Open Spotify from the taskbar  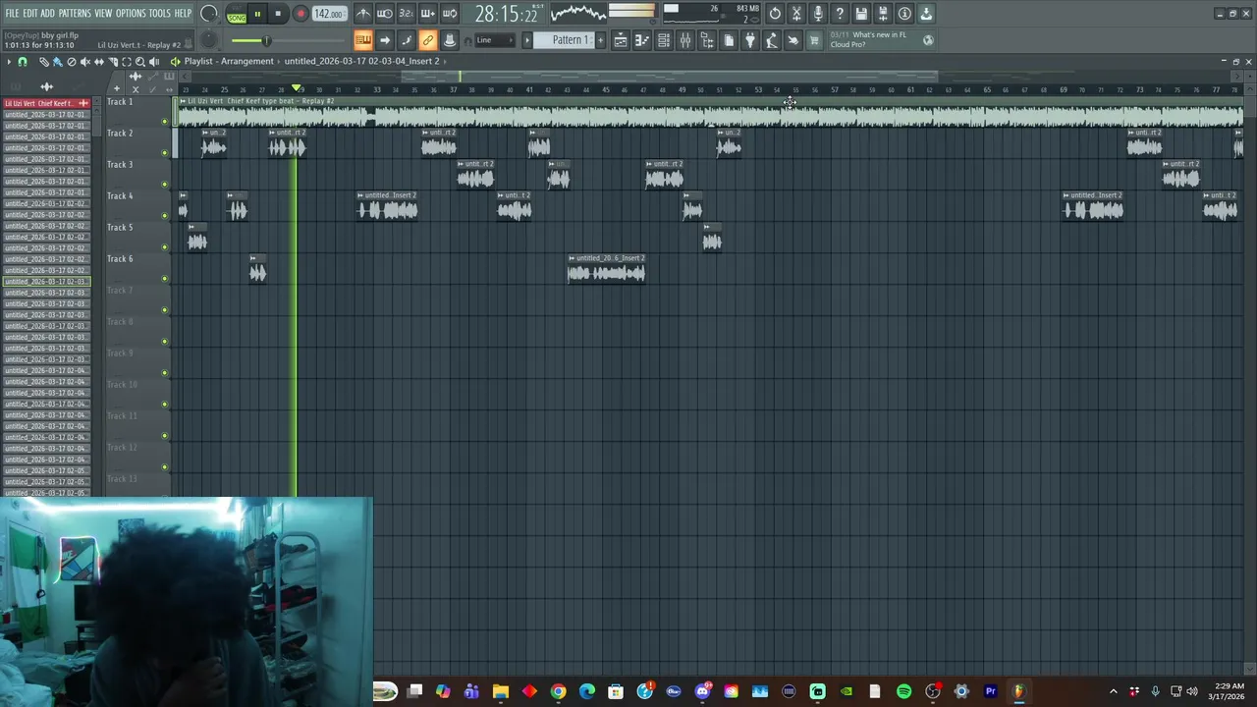point(903,691)
